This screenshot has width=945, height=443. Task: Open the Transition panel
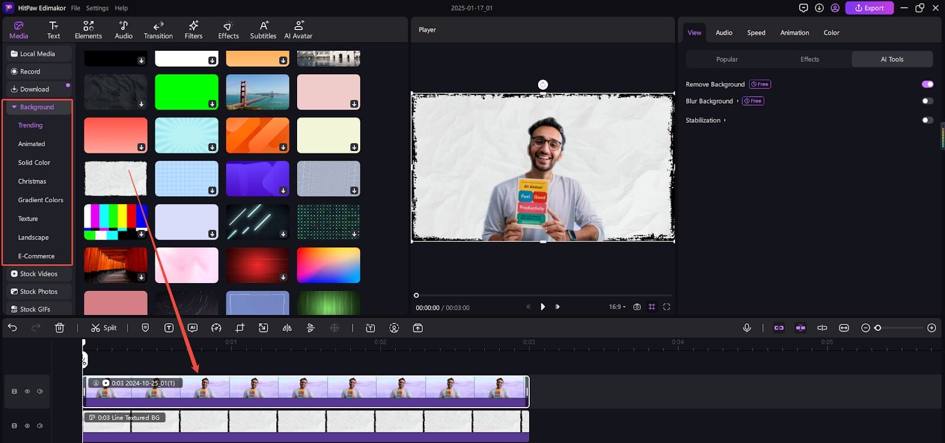158,30
